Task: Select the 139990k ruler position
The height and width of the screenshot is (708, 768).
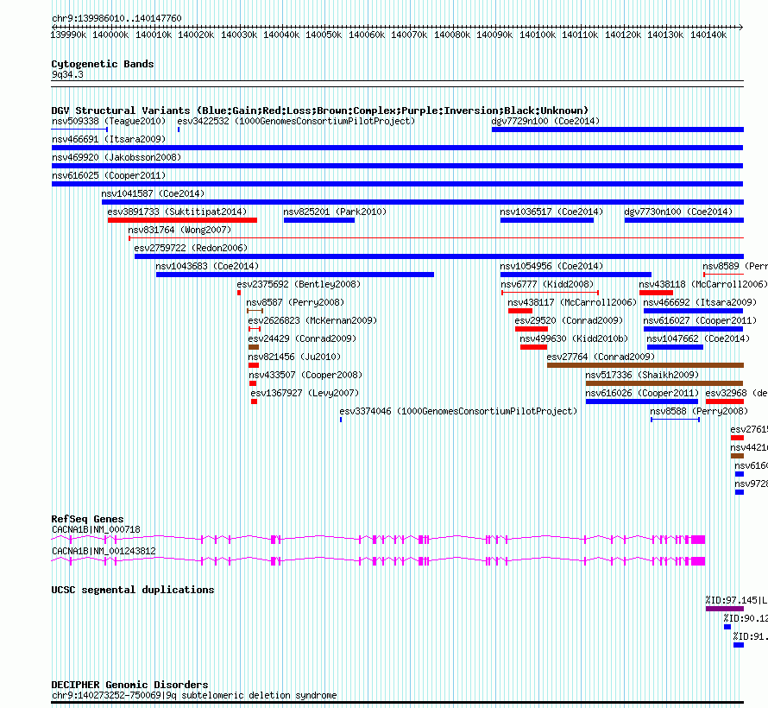Action: click(68, 35)
